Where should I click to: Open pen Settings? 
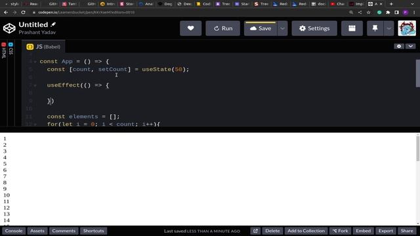[x=314, y=28]
